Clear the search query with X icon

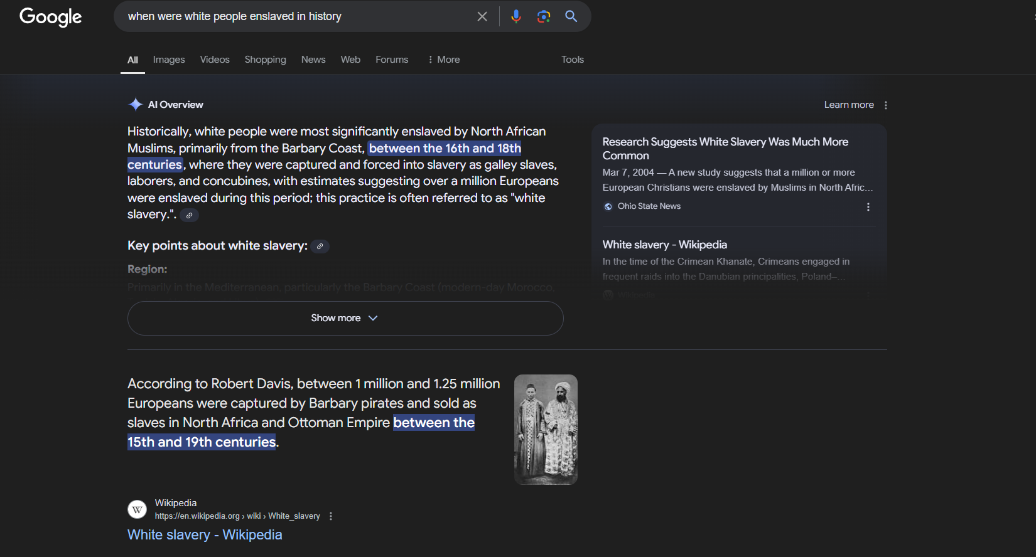(x=482, y=16)
